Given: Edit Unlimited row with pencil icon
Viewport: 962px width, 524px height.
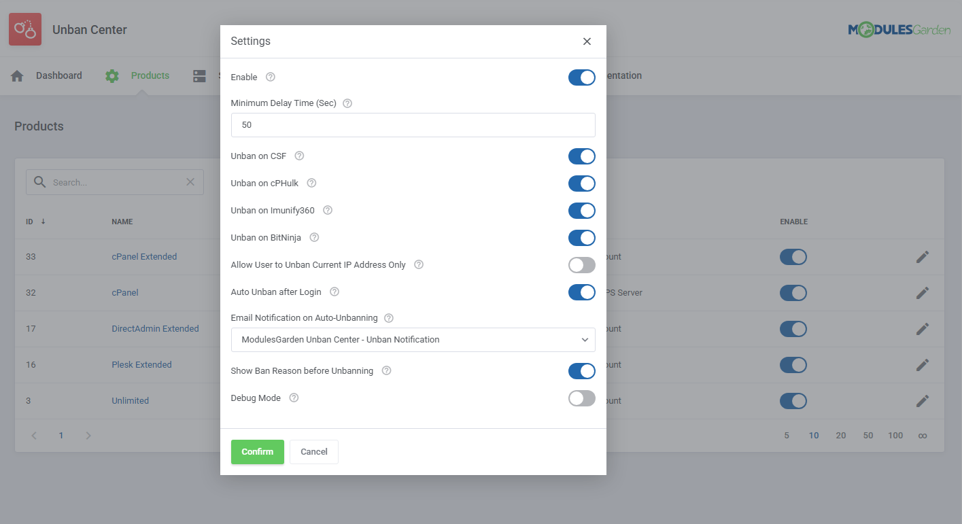Looking at the screenshot, I should [922, 401].
